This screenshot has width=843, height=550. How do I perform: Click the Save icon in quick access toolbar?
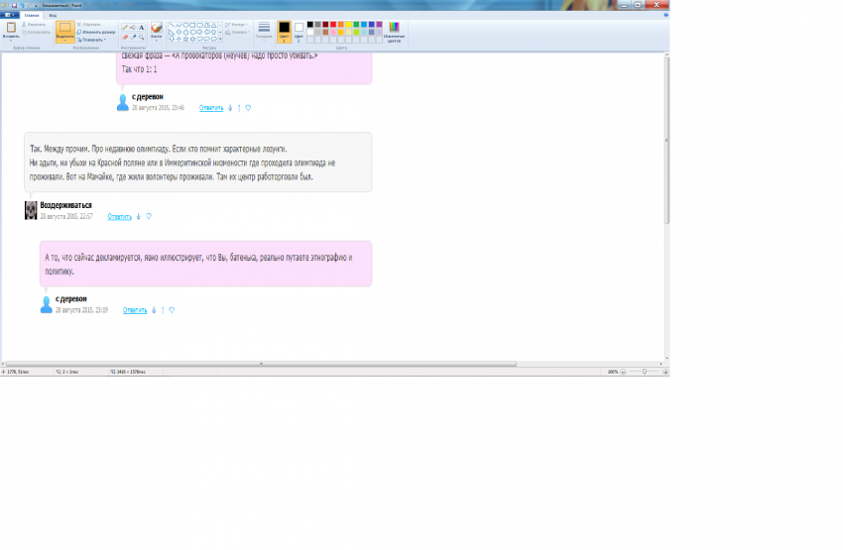tap(14, 5)
